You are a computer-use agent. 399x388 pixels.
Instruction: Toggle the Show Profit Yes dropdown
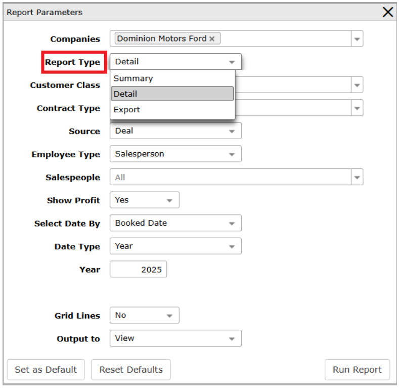[144, 200]
